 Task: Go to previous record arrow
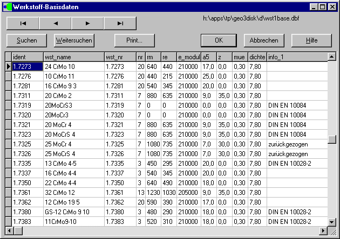55,23
